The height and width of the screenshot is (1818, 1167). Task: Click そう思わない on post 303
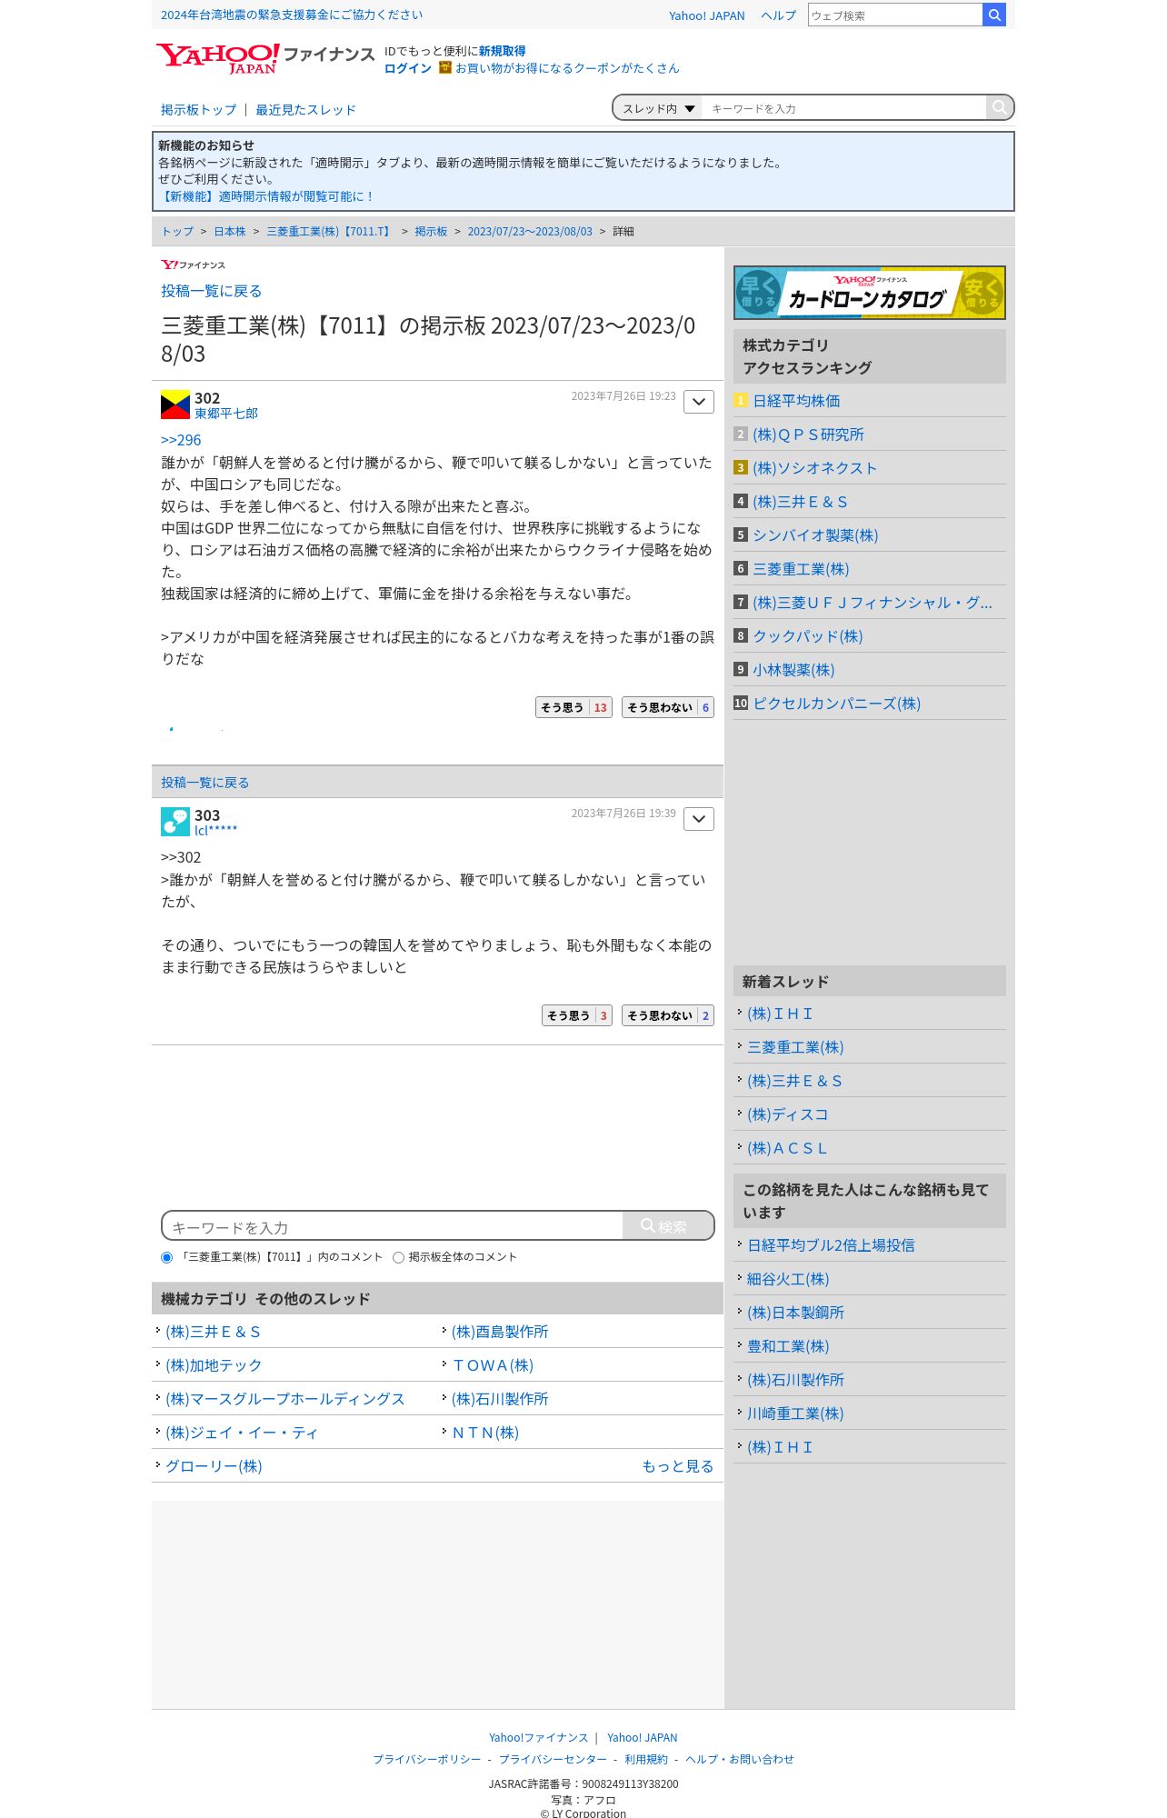click(x=668, y=1015)
